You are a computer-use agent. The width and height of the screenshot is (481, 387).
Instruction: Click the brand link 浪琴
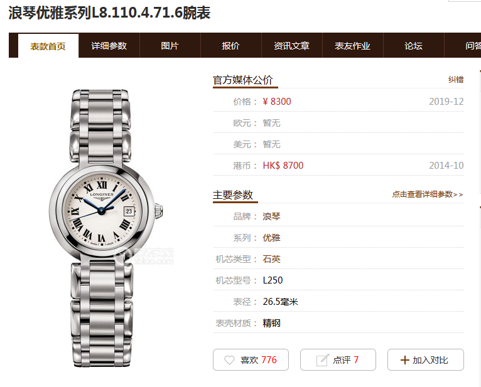pyautogui.click(x=271, y=216)
